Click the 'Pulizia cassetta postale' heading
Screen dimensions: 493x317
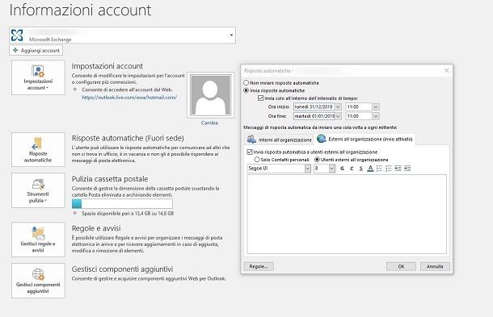[110, 179]
